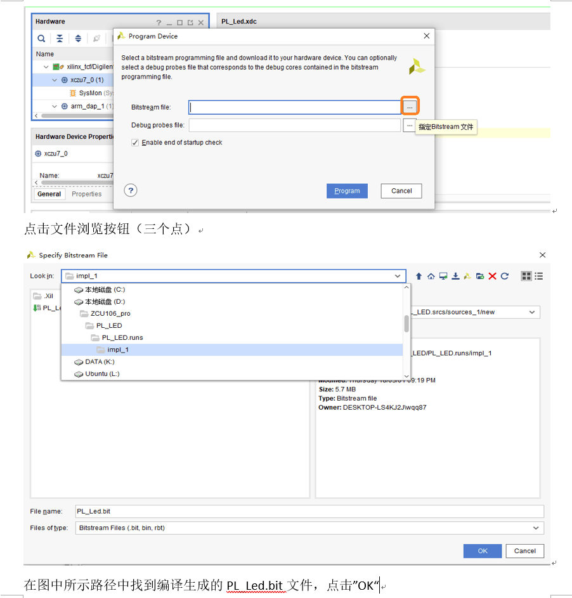572x598 pixels.
Task: Click the Hardware panel help question mark
Action: point(159,22)
